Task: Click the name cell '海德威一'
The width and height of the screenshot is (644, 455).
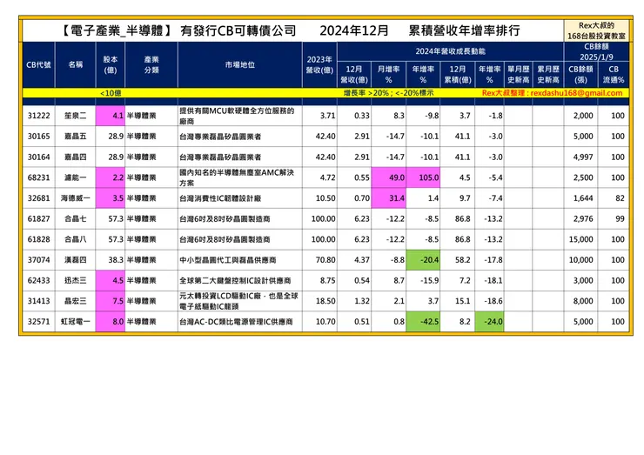Action: tap(76, 198)
